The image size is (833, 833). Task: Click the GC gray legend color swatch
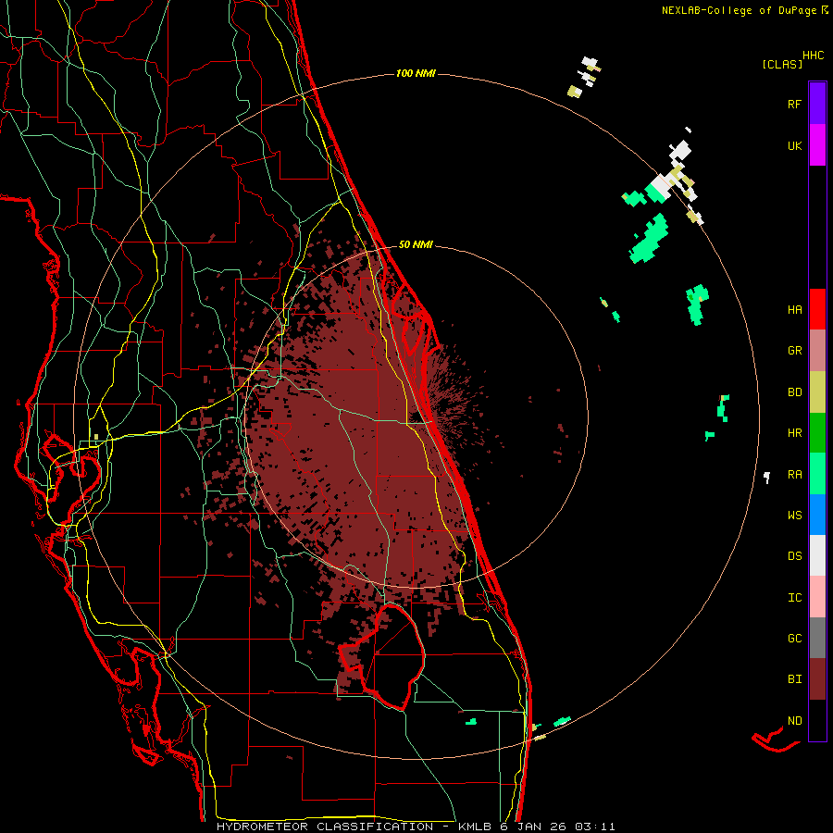coord(817,638)
